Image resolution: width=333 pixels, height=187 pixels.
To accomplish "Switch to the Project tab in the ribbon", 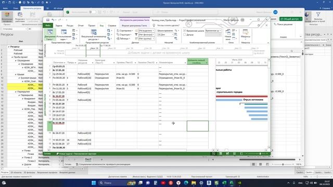I will [92, 25].
